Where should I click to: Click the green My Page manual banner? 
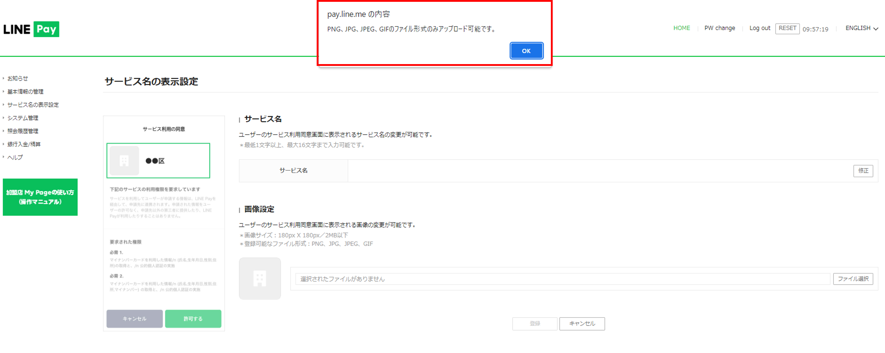point(40,197)
